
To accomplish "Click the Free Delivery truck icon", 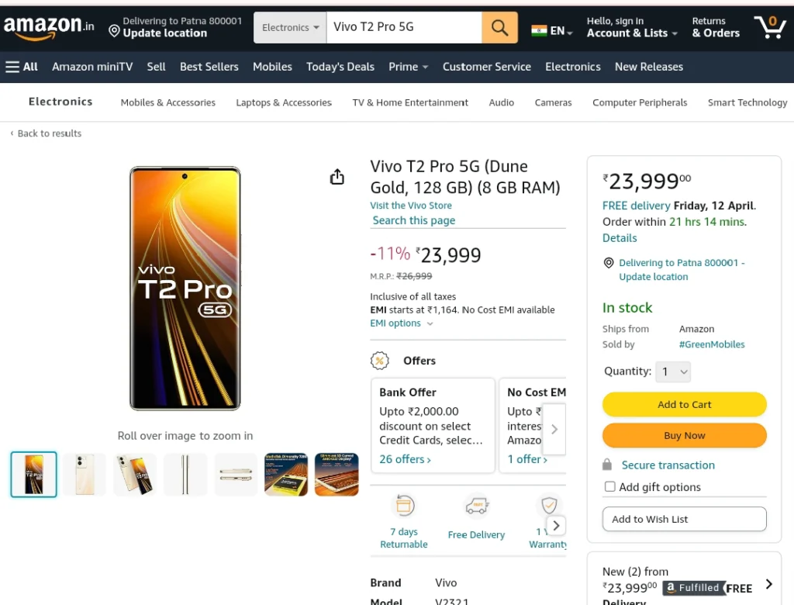I will pyautogui.click(x=477, y=506).
